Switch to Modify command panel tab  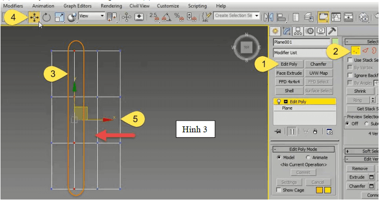click(x=286, y=31)
